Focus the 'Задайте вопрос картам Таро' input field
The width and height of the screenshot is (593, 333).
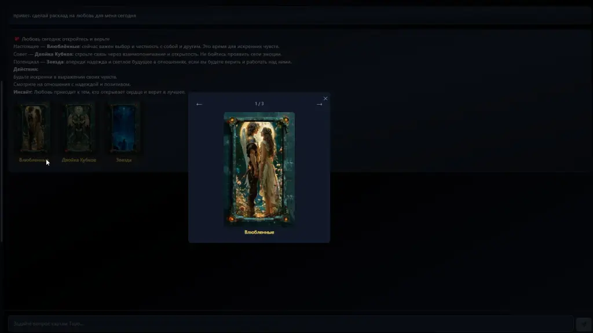pyautogui.click(x=290, y=324)
